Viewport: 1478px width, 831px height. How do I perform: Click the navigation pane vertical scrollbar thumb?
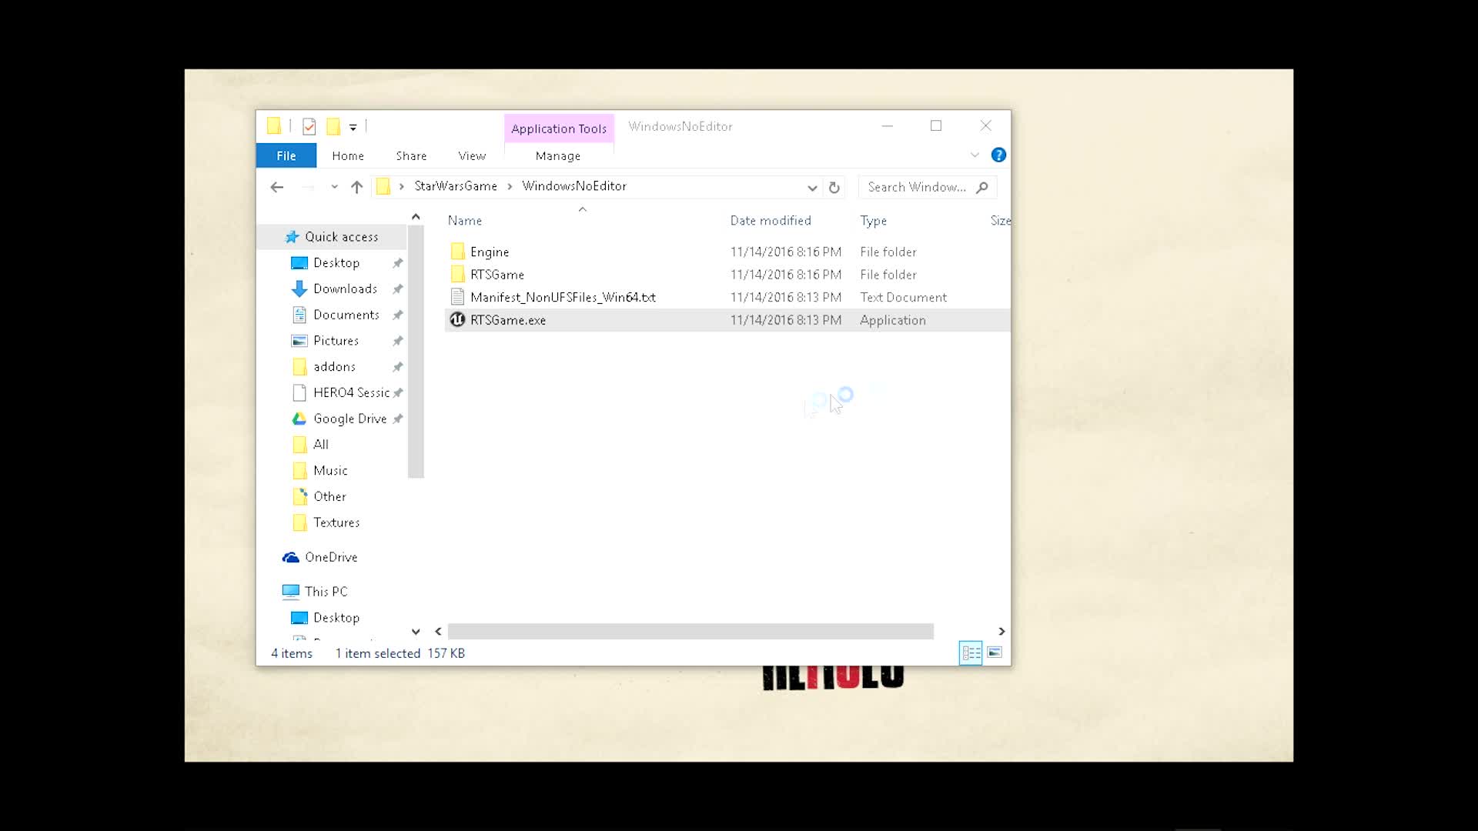416,352
